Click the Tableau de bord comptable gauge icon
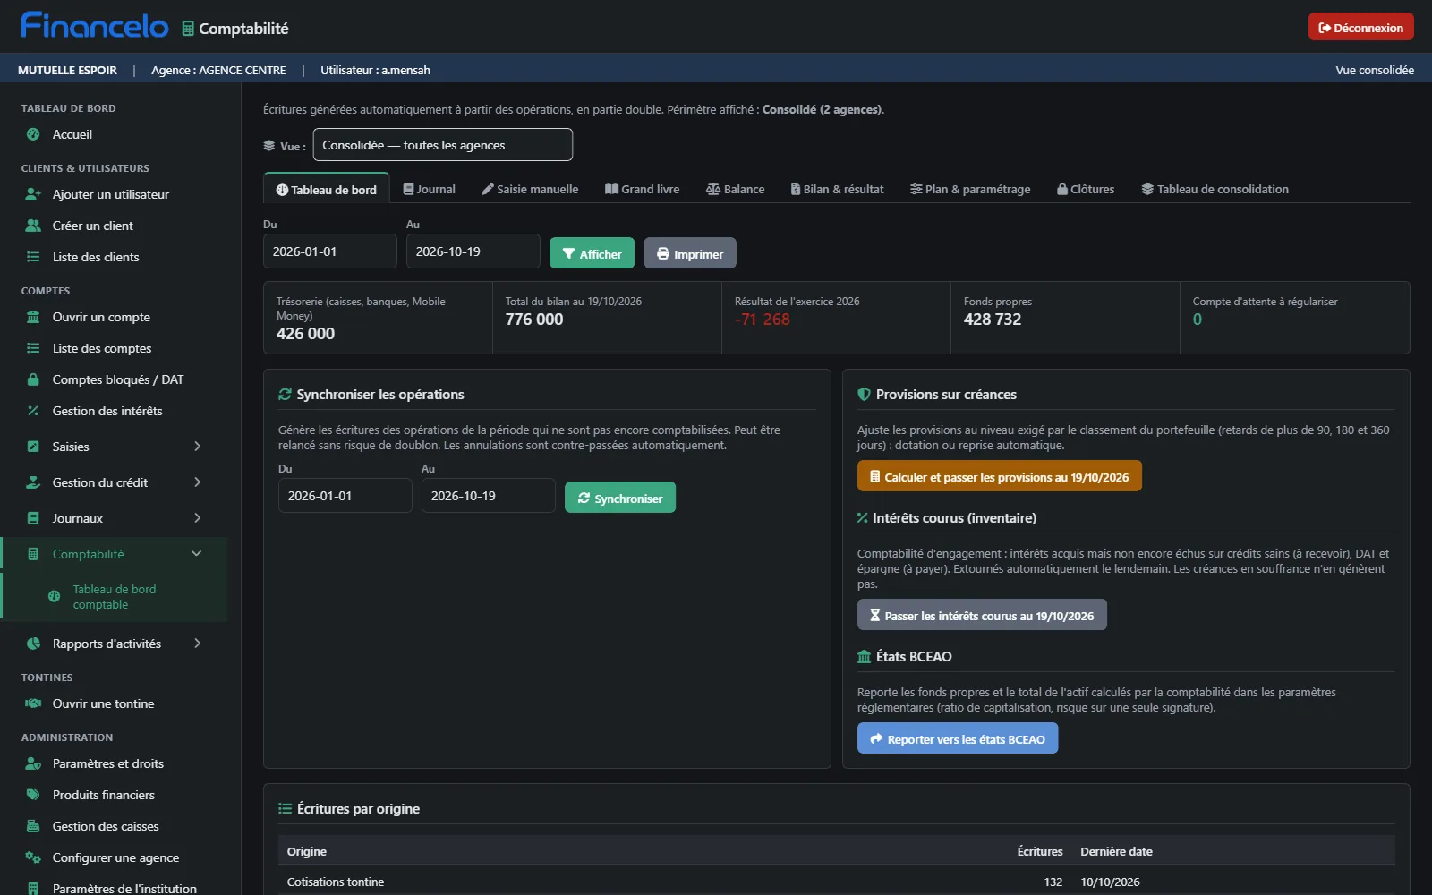1432x895 pixels. (x=54, y=596)
